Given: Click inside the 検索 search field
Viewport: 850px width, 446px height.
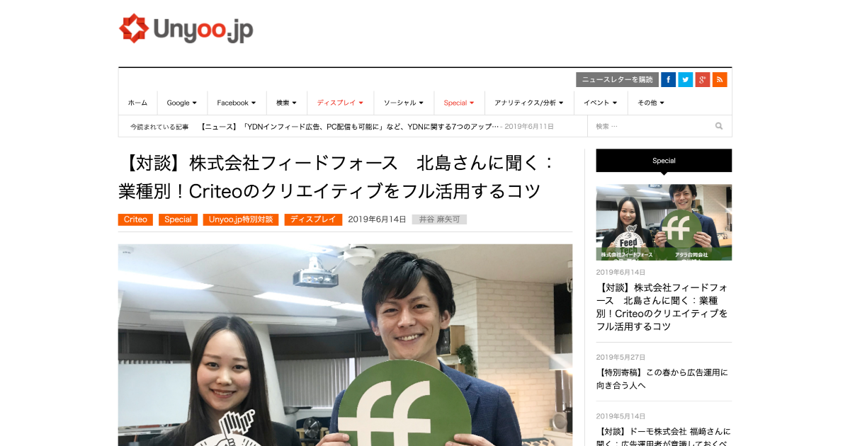Looking at the screenshot, I should (x=652, y=126).
